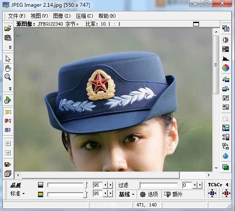The height and width of the screenshot is (211, 235).
Task: Flip image horizontally icon
Action: [x=226, y=98]
